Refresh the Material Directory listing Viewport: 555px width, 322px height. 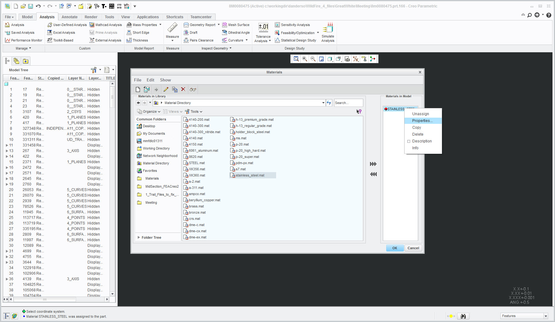(329, 103)
